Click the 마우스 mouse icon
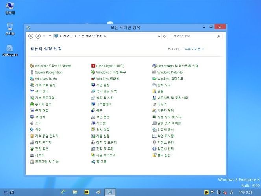261x196 pixels. [154, 104]
